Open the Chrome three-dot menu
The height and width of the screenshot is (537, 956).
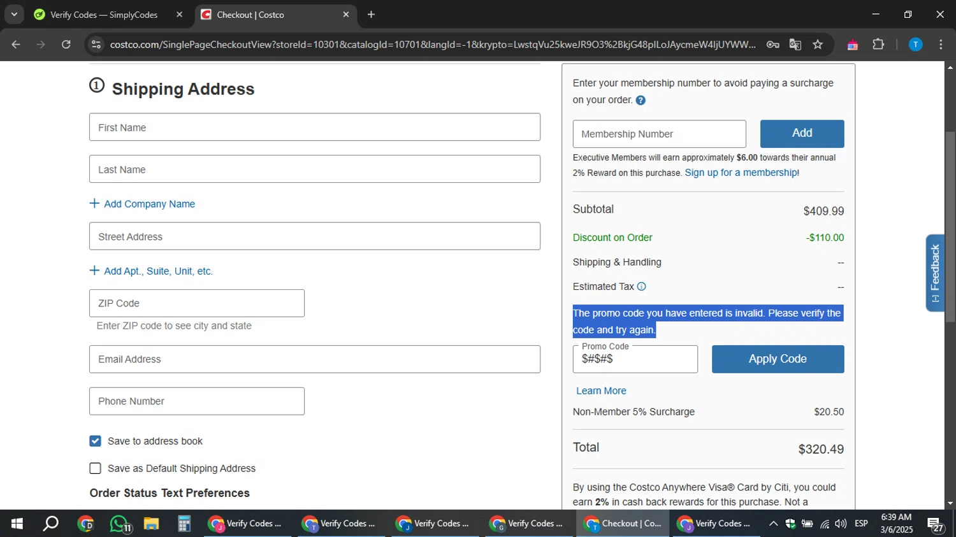click(x=941, y=45)
